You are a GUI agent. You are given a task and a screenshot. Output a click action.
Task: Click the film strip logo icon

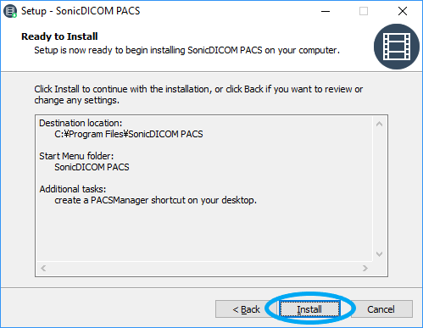(x=397, y=47)
